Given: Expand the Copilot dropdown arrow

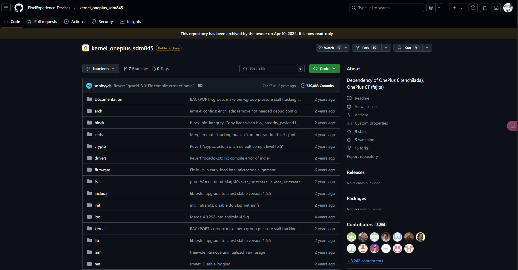Looking at the screenshot, I should click(439, 8).
